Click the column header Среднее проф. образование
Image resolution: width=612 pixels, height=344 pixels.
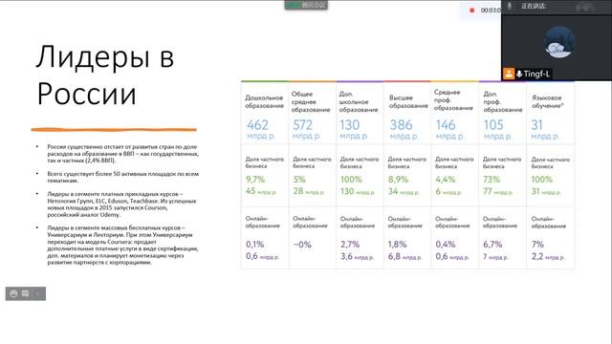[453, 99]
